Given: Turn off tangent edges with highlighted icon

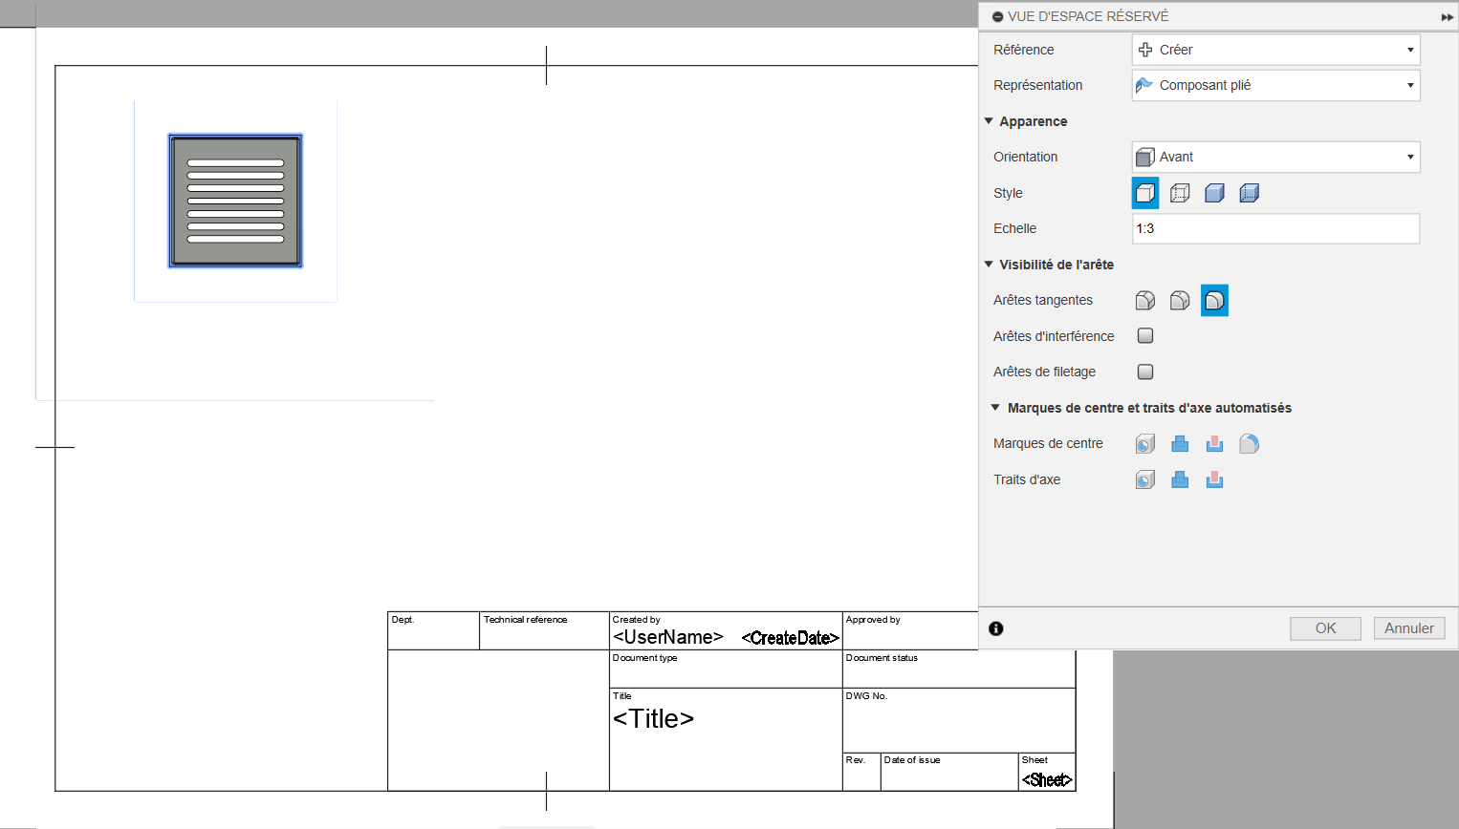Looking at the screenshot, I should coord(1214,301).
